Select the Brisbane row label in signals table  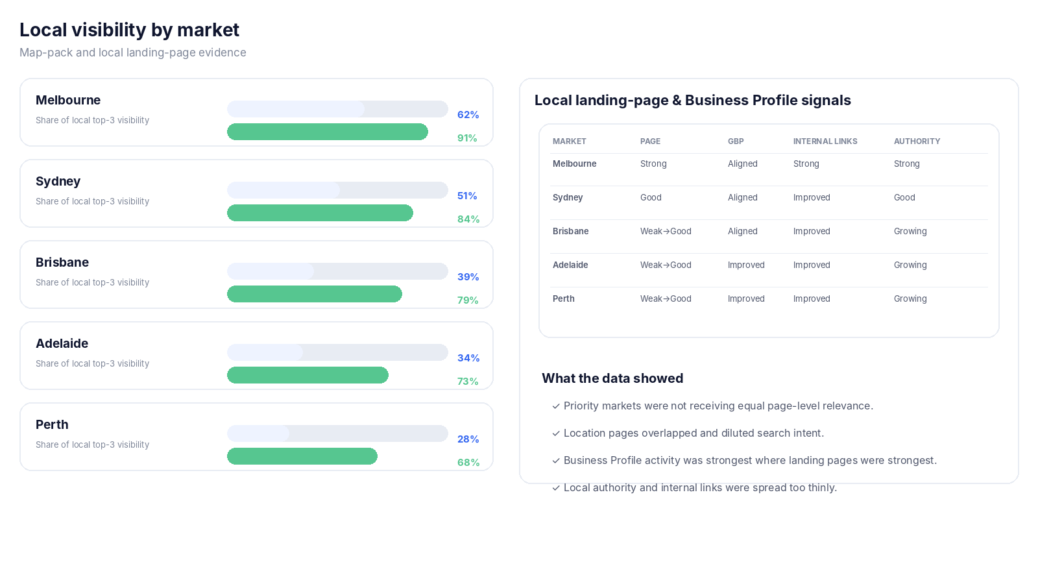(571, 232)
